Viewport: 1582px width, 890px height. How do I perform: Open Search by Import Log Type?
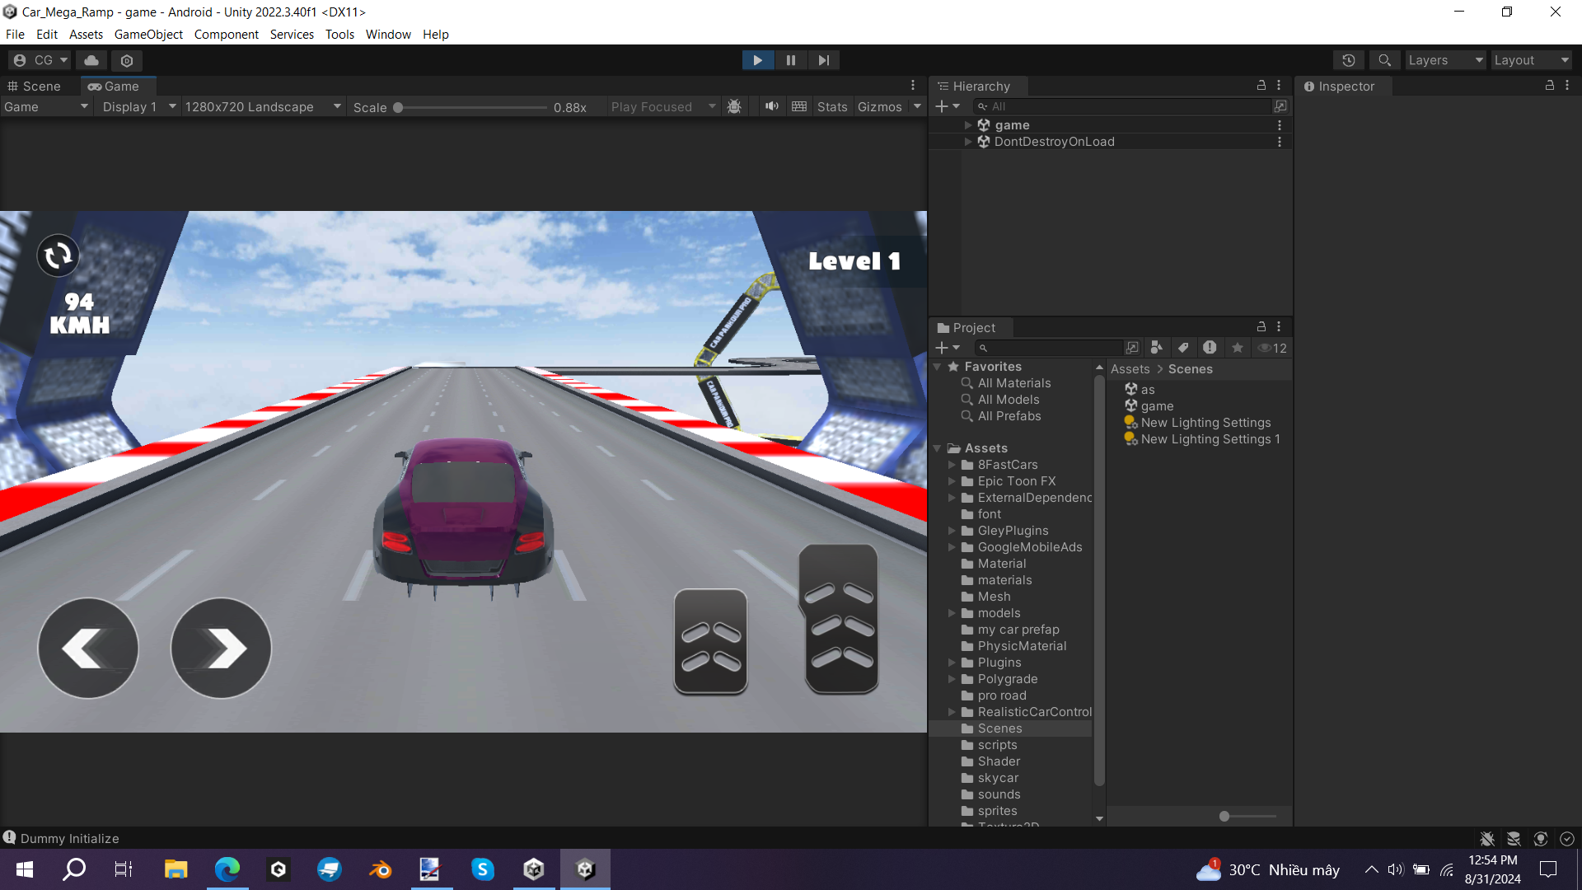[x=1210, y=348]
